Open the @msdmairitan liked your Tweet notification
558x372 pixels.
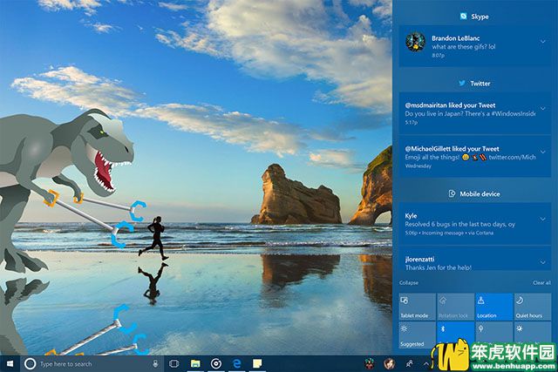click(474, 113)
